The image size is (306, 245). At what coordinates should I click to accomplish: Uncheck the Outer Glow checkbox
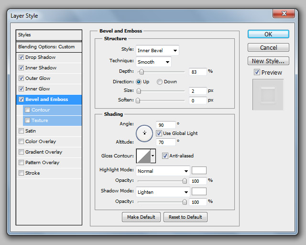coord(21,78)
